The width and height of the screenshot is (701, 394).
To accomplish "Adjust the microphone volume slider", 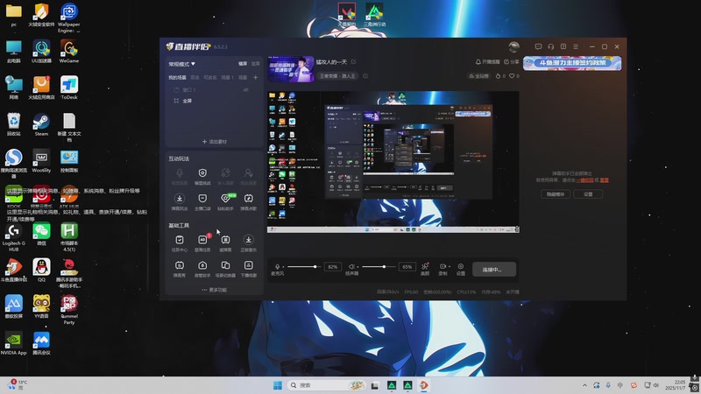I will click(x=303, y=267).
